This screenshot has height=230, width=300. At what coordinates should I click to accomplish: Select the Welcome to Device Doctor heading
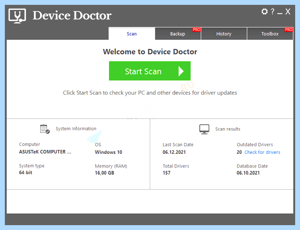150,52
